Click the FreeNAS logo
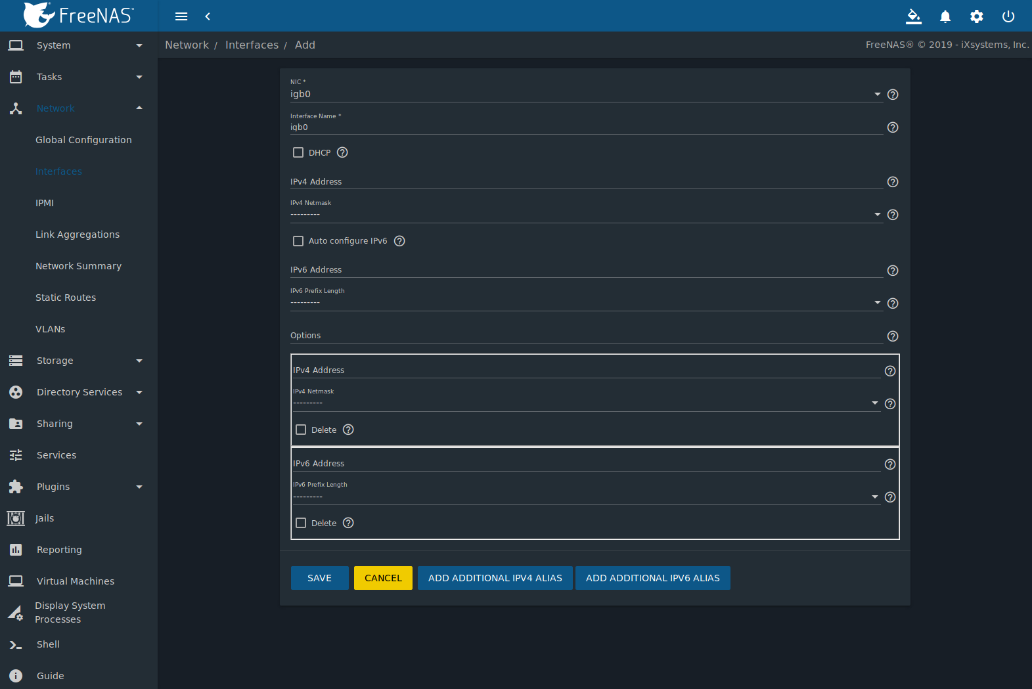 point(79,15)
